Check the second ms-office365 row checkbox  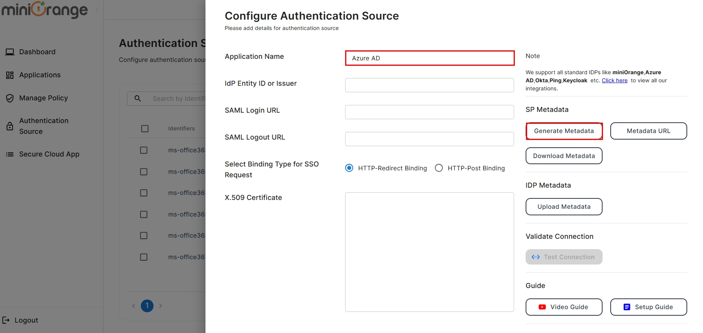pos(144,171)
